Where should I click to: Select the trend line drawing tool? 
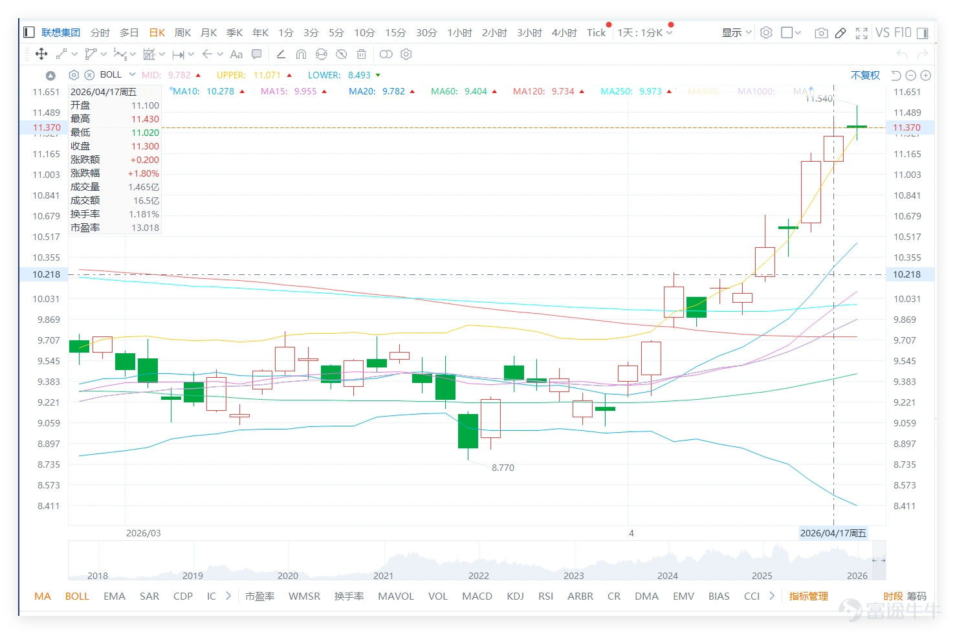tap(62, 54)
